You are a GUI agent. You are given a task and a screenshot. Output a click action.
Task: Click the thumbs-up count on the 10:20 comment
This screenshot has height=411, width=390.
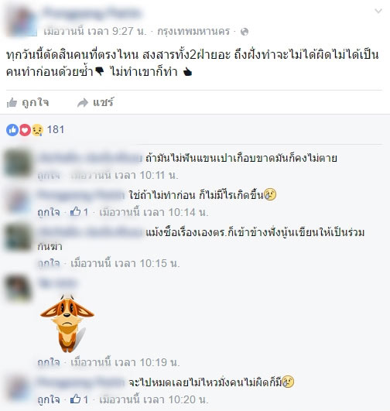79,399
